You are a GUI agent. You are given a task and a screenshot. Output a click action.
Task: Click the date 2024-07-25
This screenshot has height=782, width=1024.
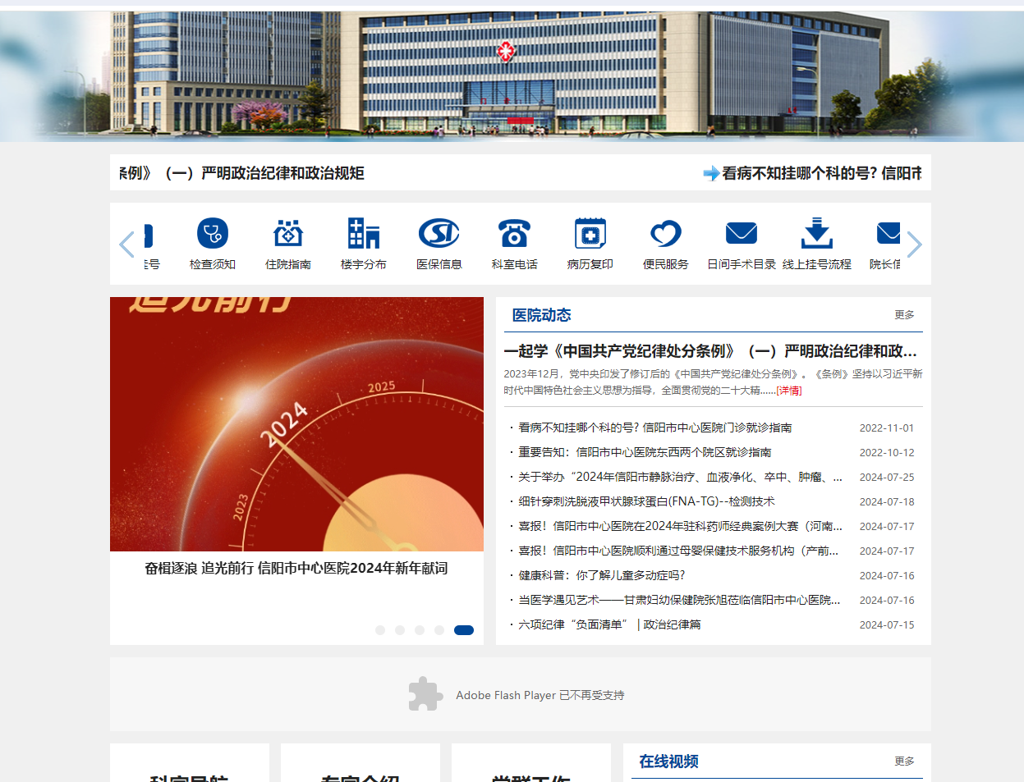(887, 477)
